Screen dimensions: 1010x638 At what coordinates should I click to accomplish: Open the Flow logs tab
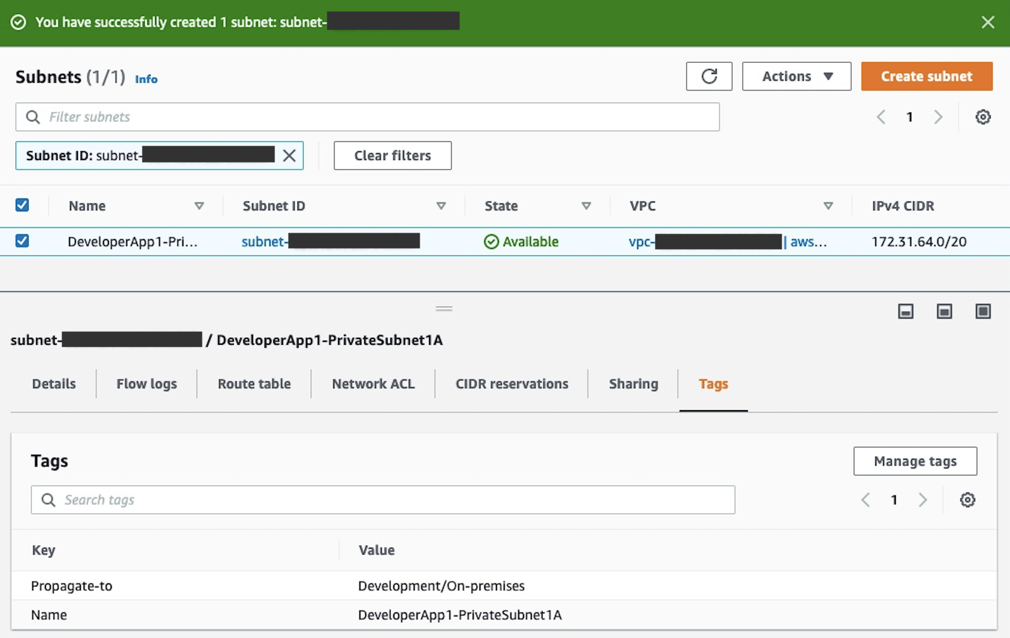click(146, 383)
